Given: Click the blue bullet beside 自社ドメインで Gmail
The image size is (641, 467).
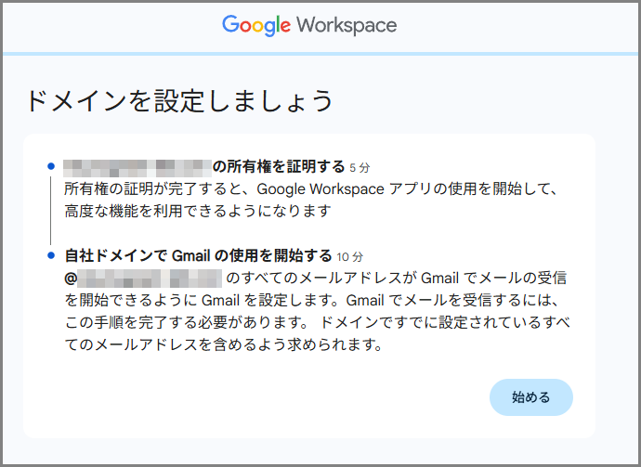Looking at the screenshot, I should tap(50, 255).
